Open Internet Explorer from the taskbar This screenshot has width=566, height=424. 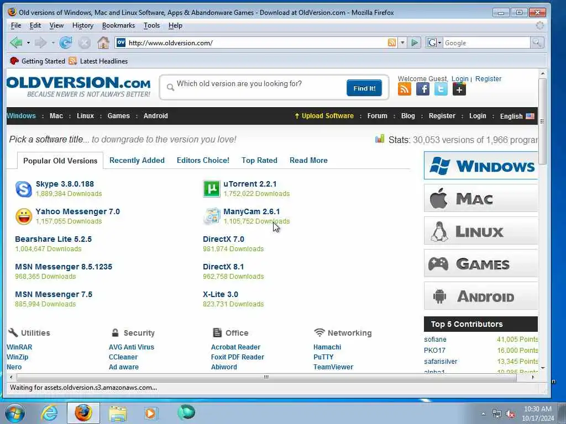pos(49,413)
